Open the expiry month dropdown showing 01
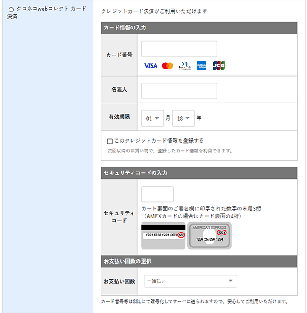The width and height of the screenshot is (307, 313). (152, 118)
